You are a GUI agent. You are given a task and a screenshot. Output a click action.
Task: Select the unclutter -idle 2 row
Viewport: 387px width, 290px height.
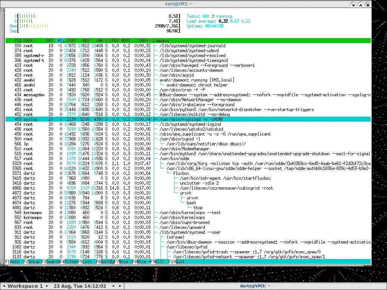pos(188,183)
